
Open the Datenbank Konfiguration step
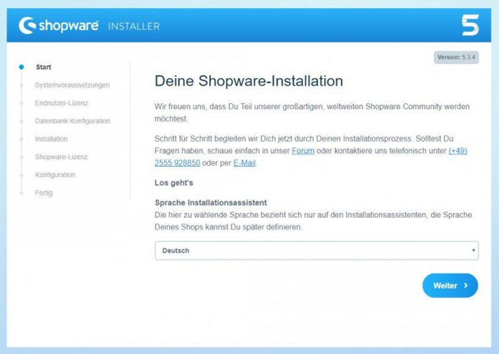click(72, 121)
